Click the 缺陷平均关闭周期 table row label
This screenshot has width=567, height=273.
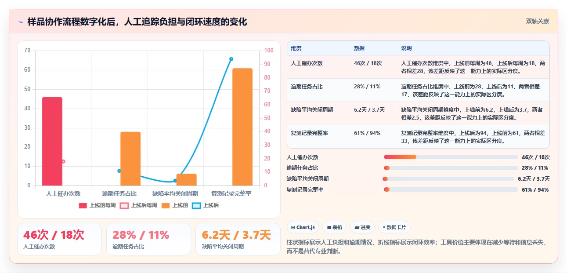point(312,110)
